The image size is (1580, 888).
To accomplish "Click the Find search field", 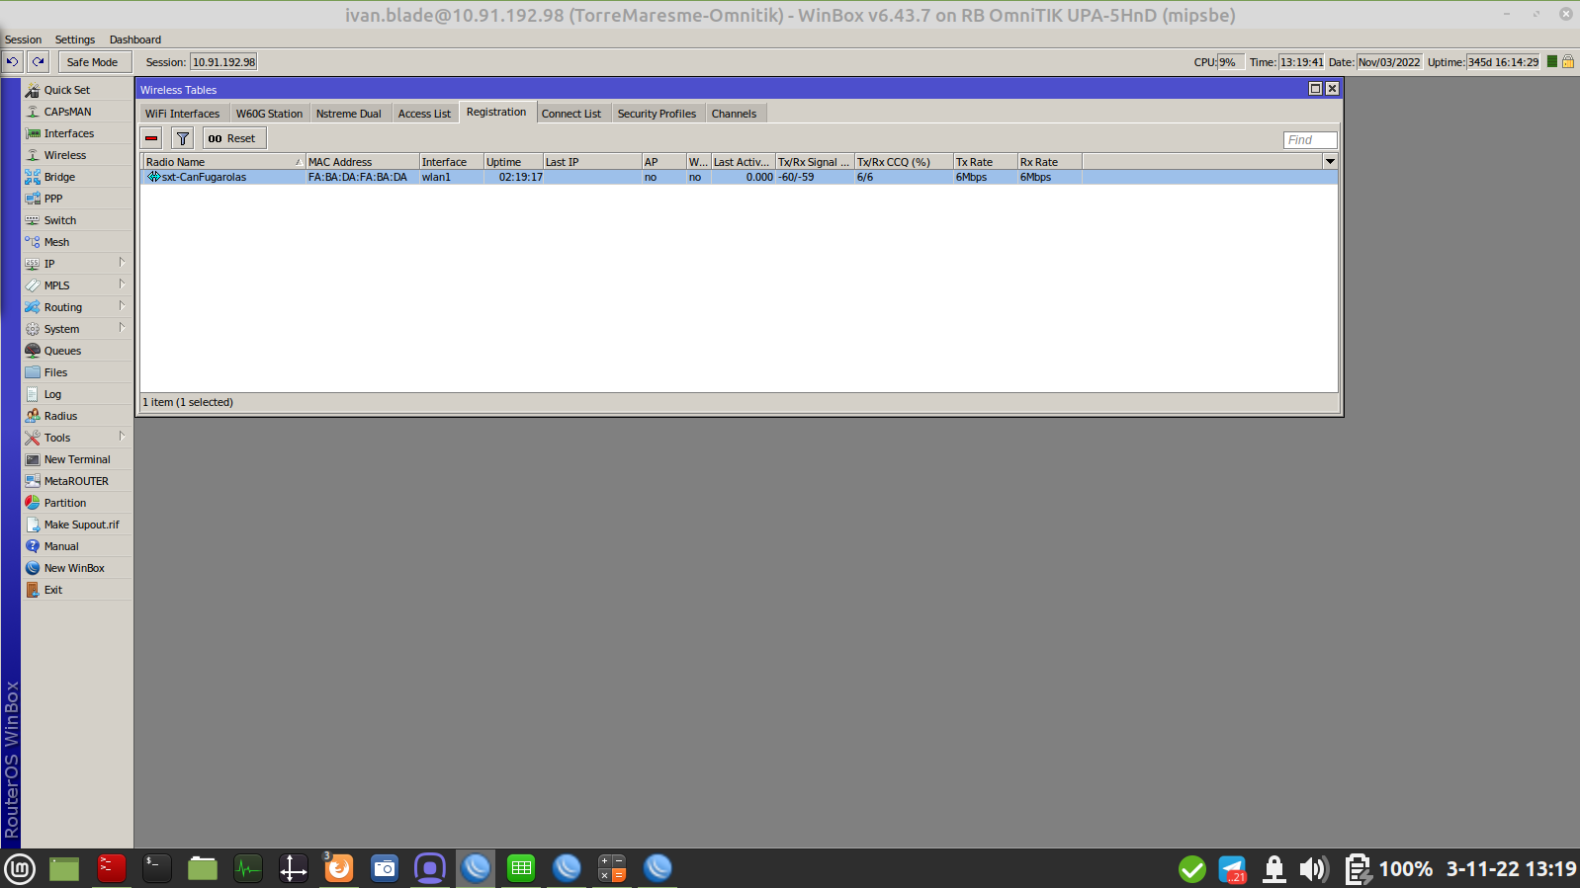I will (x=1310, y=140).
